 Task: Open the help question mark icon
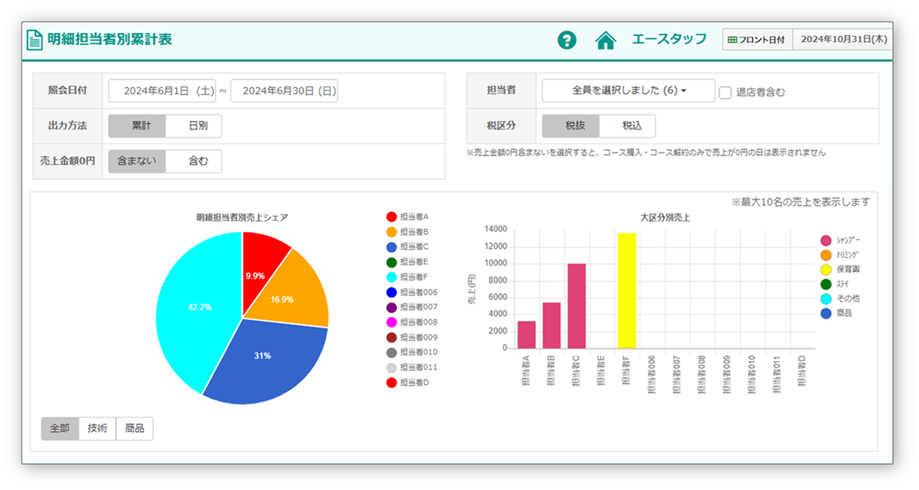tap(567, 40)
